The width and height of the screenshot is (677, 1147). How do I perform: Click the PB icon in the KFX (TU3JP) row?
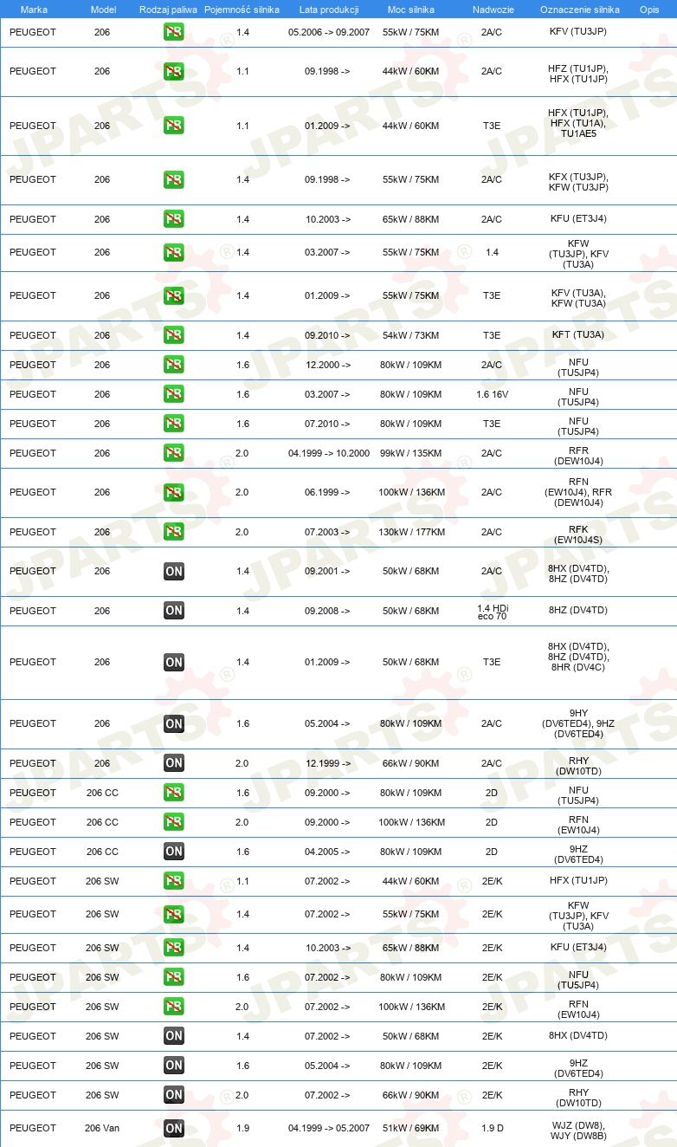[x=174, y=180]
